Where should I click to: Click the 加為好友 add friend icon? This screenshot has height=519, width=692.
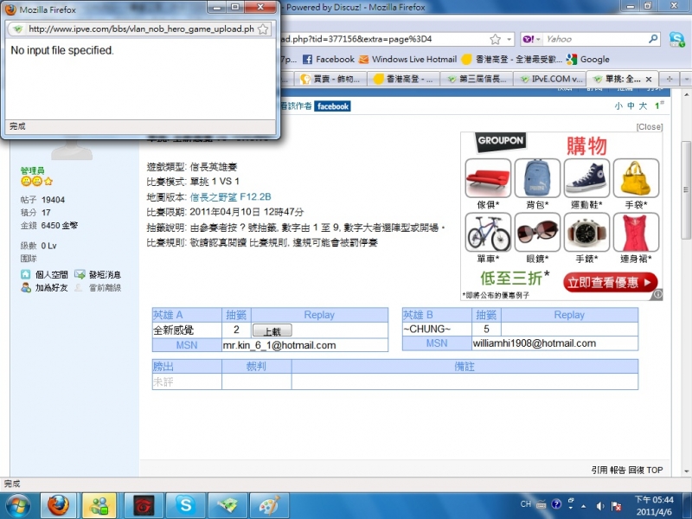coord(27,287)
